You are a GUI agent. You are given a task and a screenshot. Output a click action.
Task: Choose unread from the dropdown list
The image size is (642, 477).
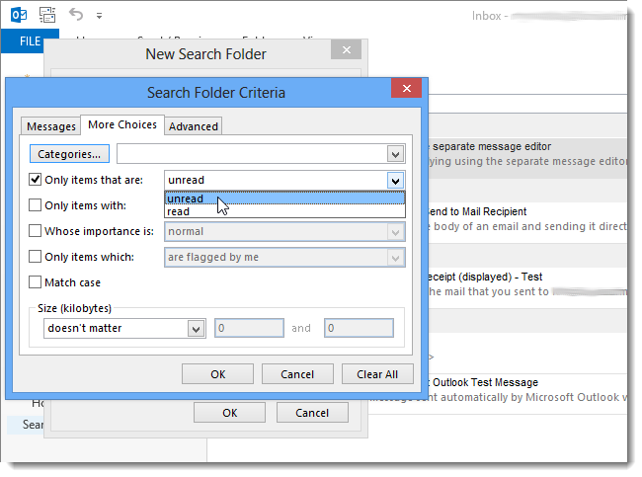(285, 199)
